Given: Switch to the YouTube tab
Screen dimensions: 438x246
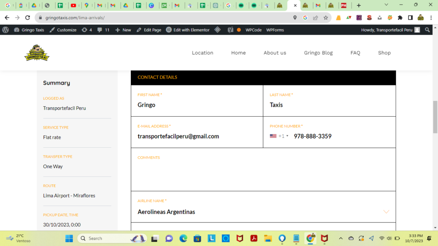Looking at the screenshot, I should tap(74, 5).
